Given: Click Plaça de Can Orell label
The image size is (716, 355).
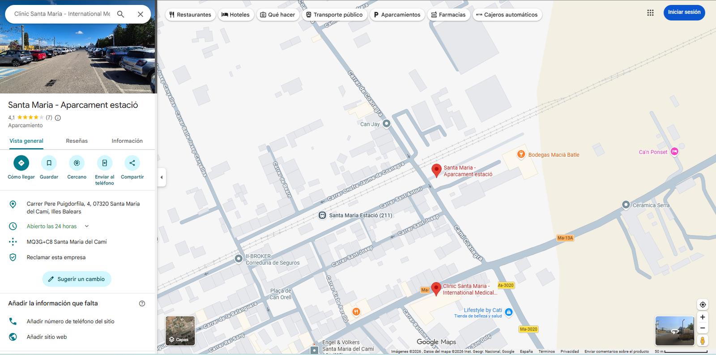Looking at the screenshot, I should (281, 294).
